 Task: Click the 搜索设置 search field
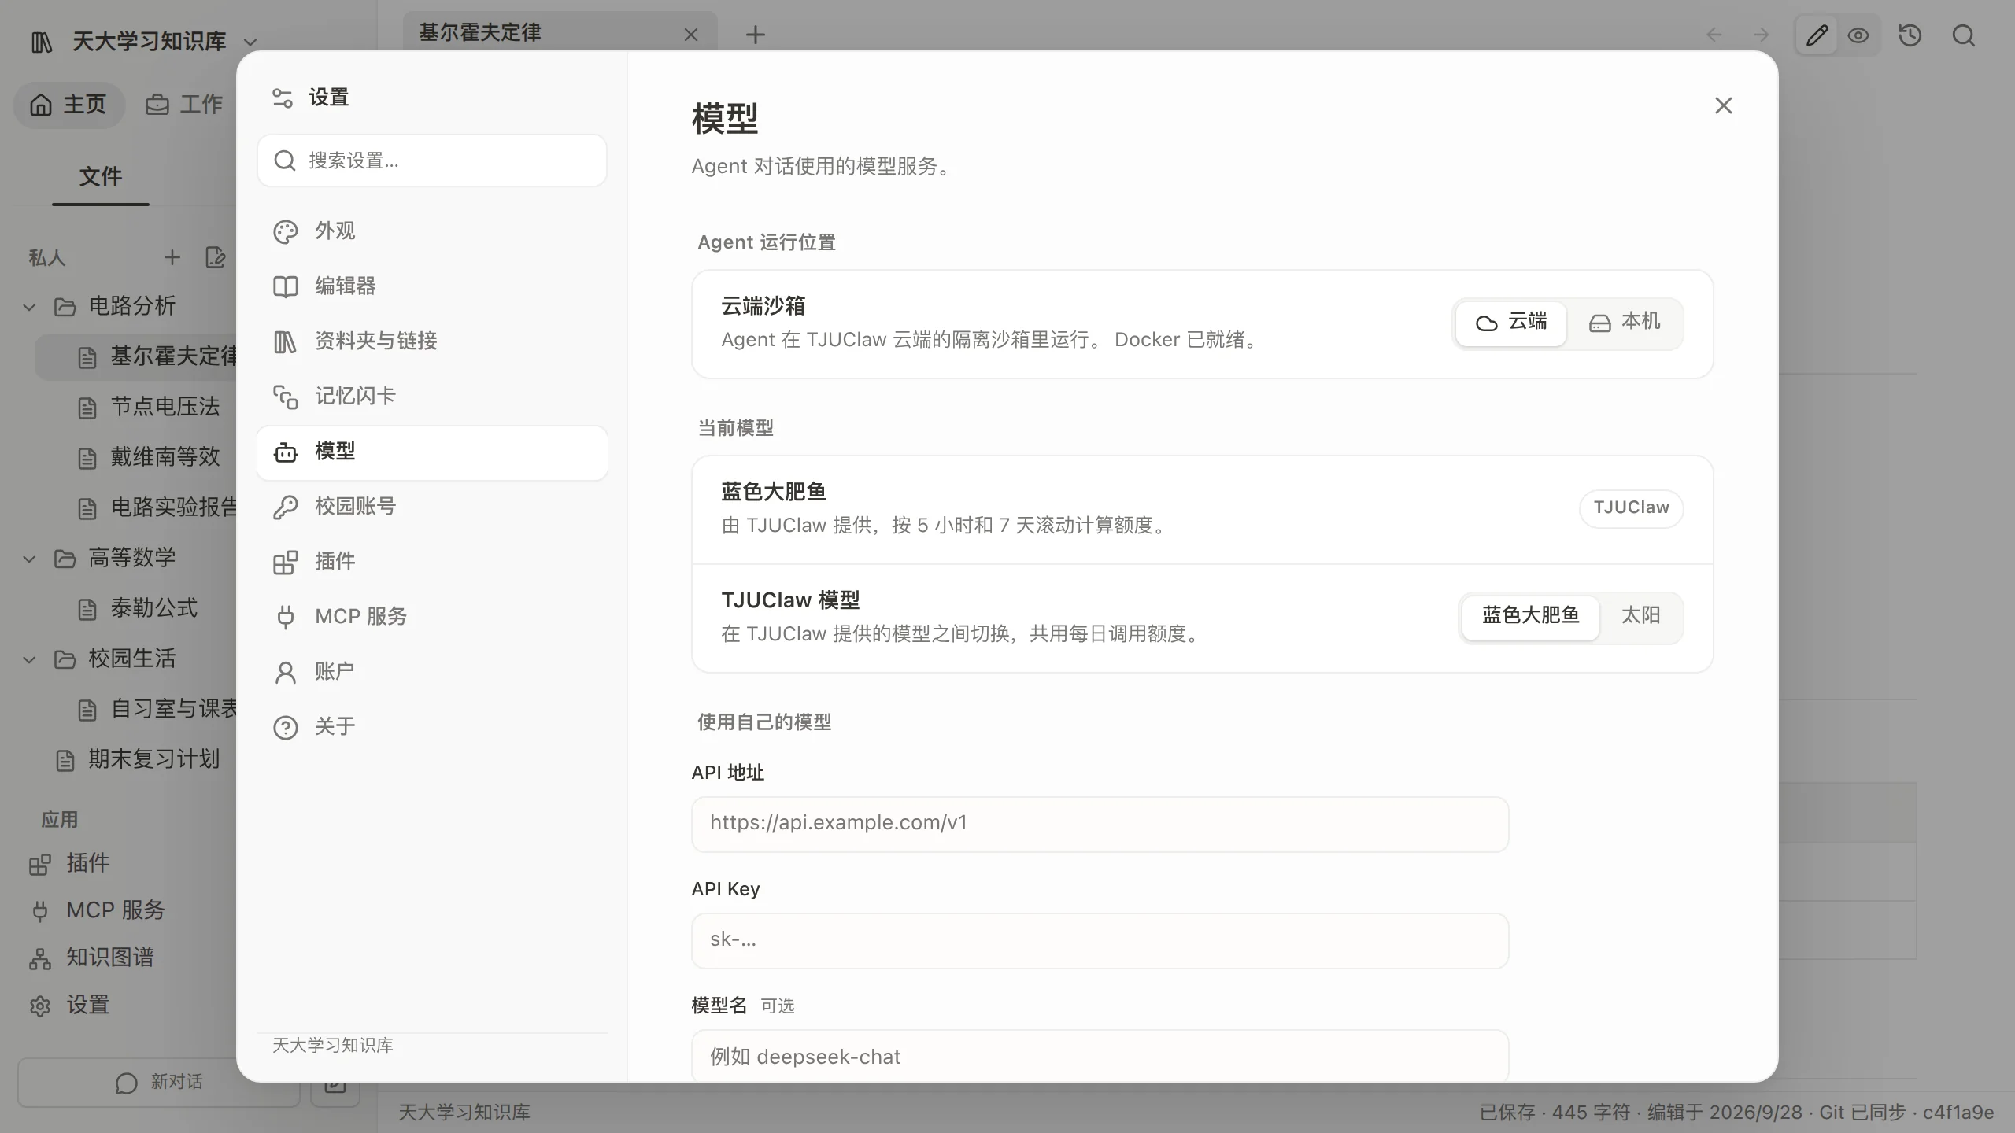[431, 161]
